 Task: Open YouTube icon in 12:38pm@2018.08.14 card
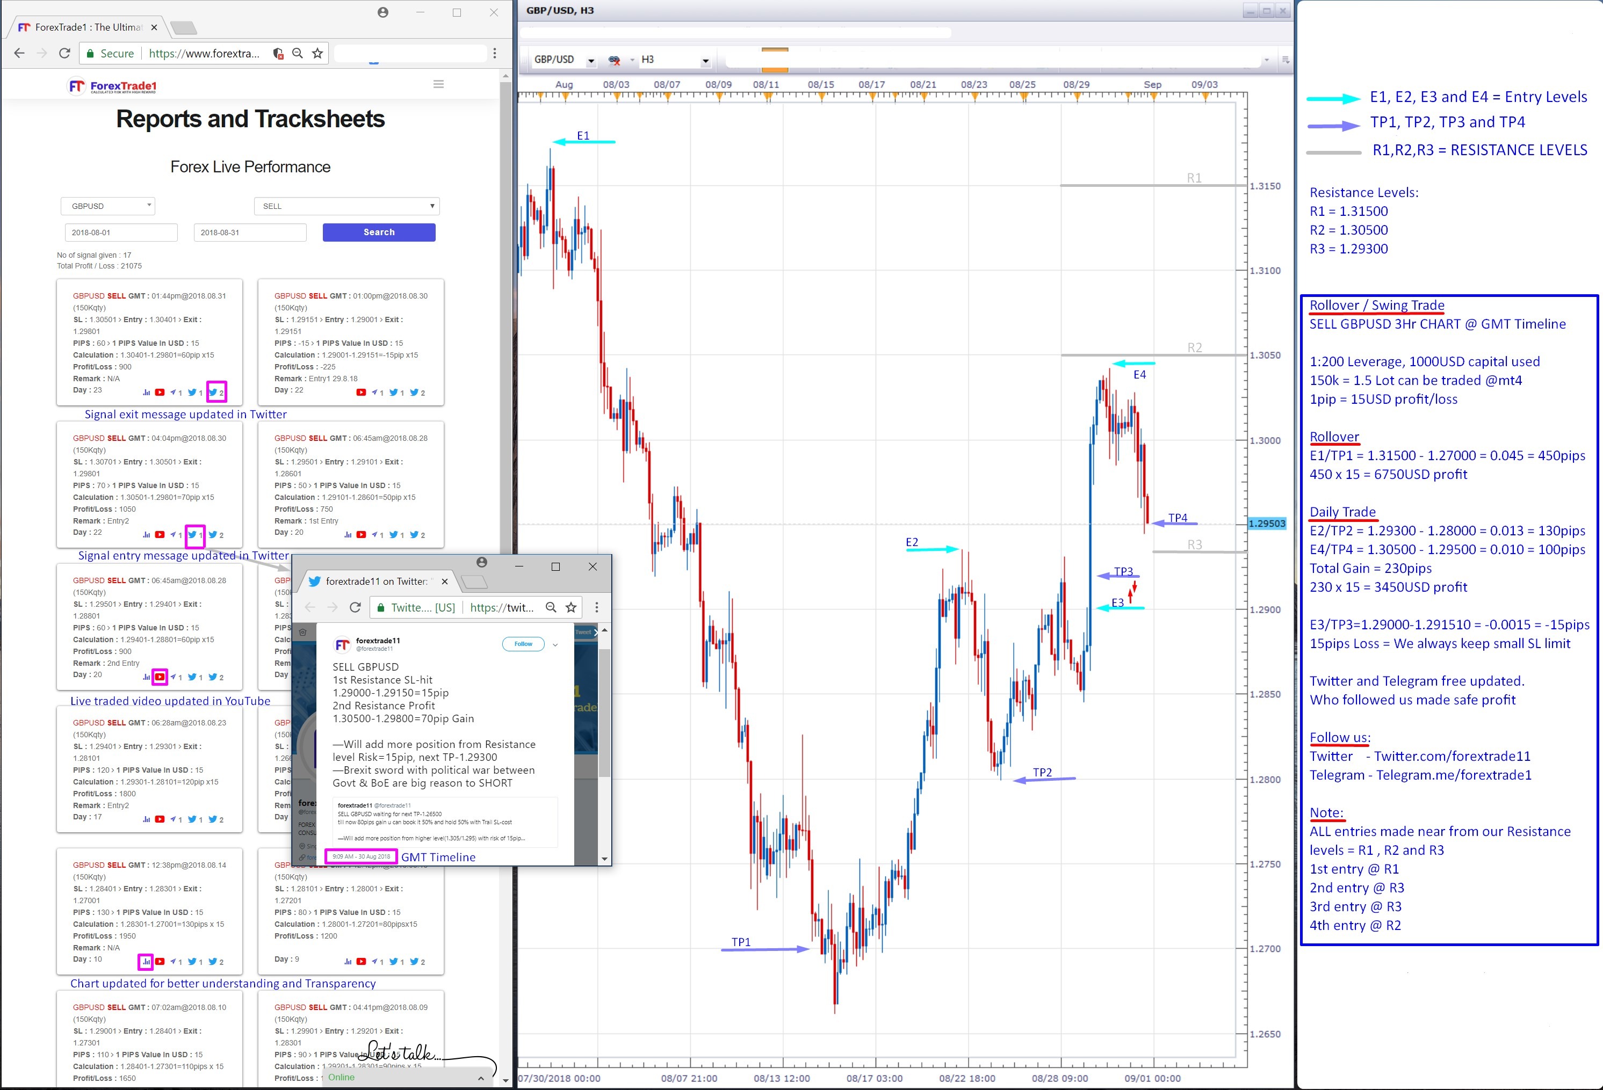click(160, 961)
